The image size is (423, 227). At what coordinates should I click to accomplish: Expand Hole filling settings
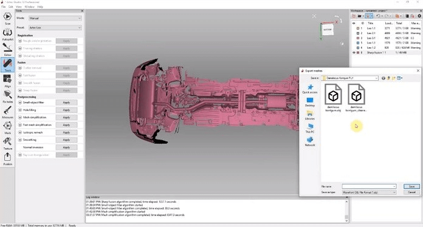20,110
